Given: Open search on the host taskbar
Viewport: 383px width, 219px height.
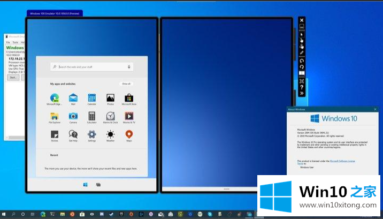Looking at the screenshot, I should 13,214.
